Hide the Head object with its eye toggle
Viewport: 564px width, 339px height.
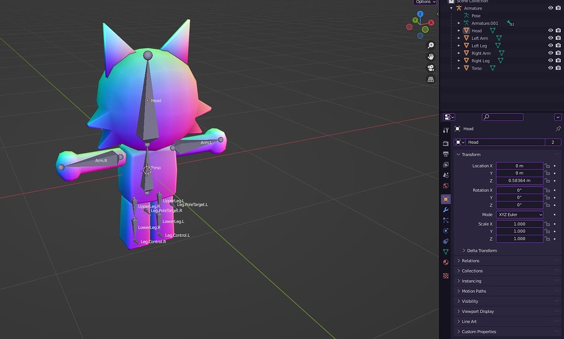(x=549, y=31)
